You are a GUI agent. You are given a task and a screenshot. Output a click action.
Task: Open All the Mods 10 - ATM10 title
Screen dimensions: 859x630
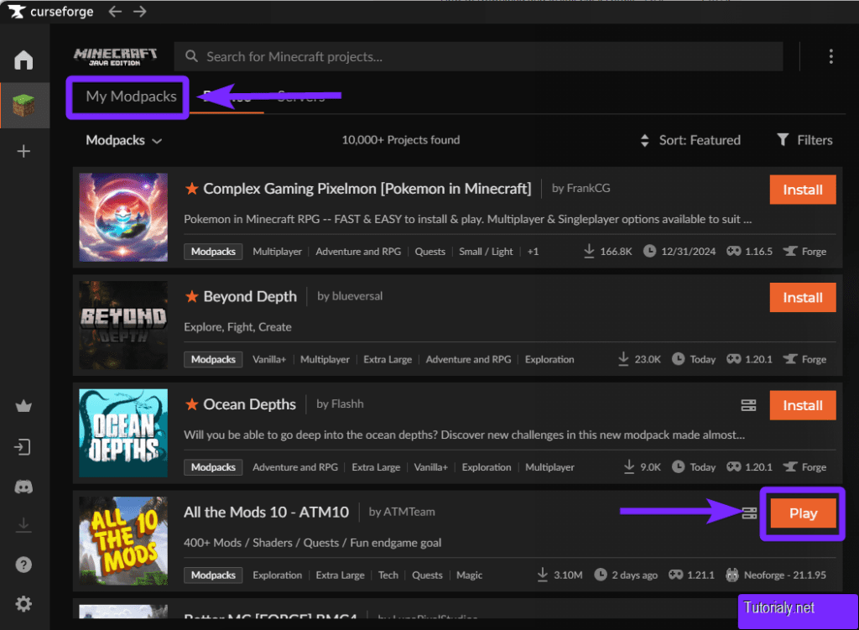266,513
